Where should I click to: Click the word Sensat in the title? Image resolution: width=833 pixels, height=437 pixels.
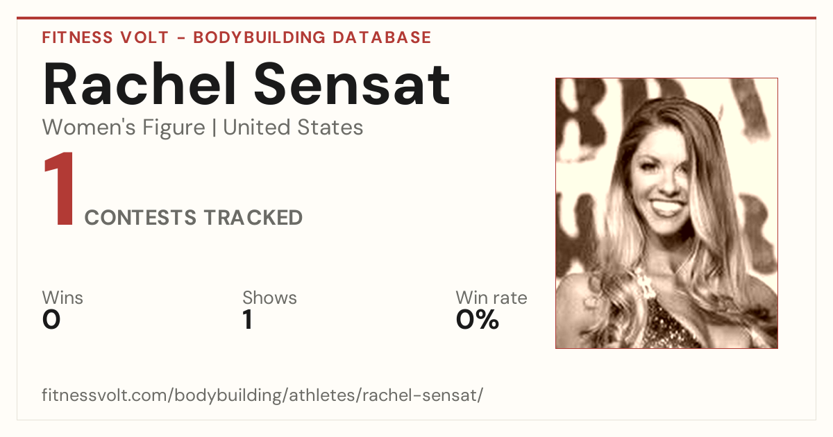coord(352,85)
